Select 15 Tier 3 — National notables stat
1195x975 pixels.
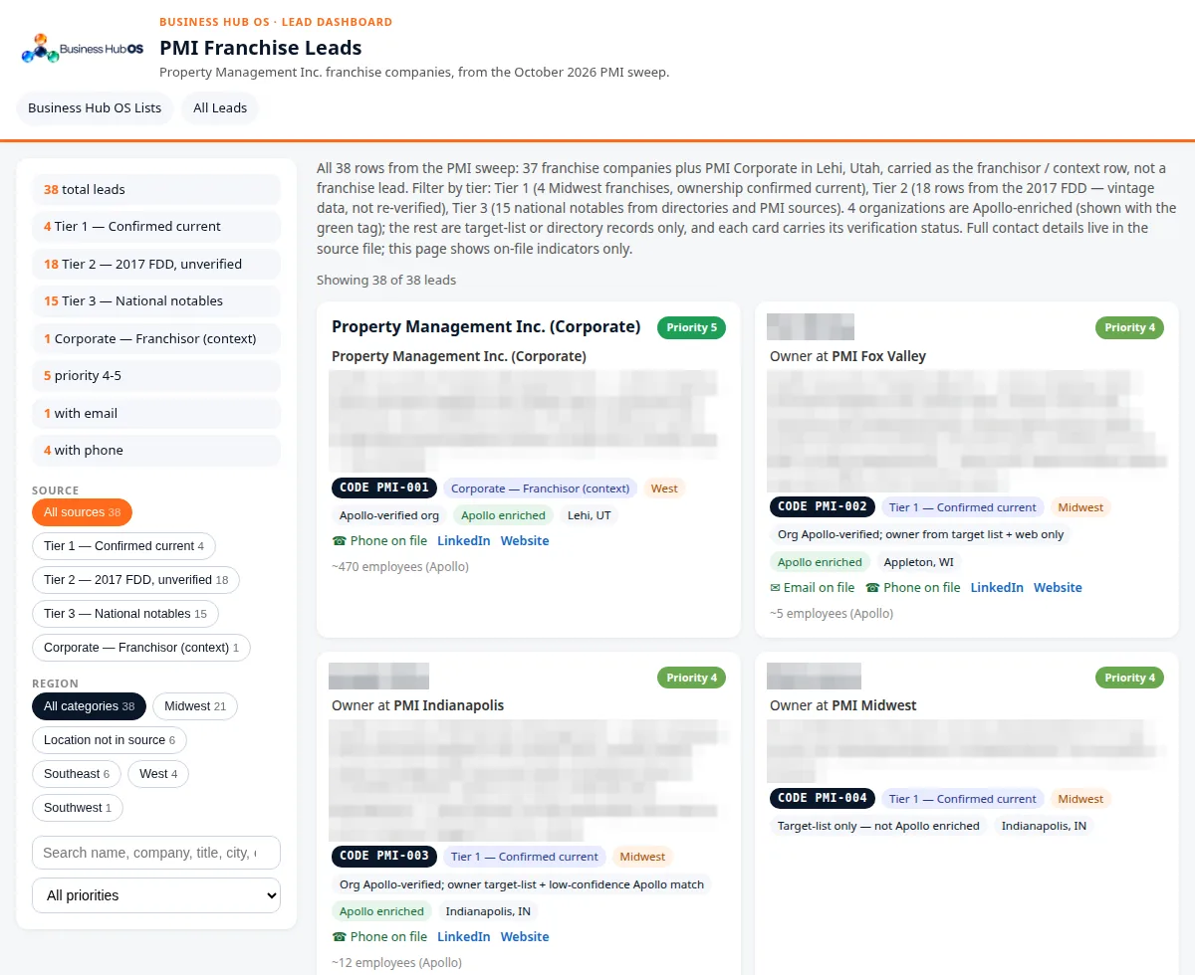point(156,300)
